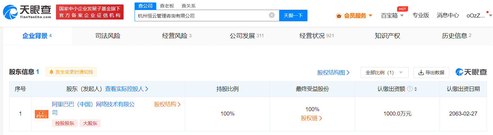
Task: Click the 2063-02-27 date cell
Action: 463,114
